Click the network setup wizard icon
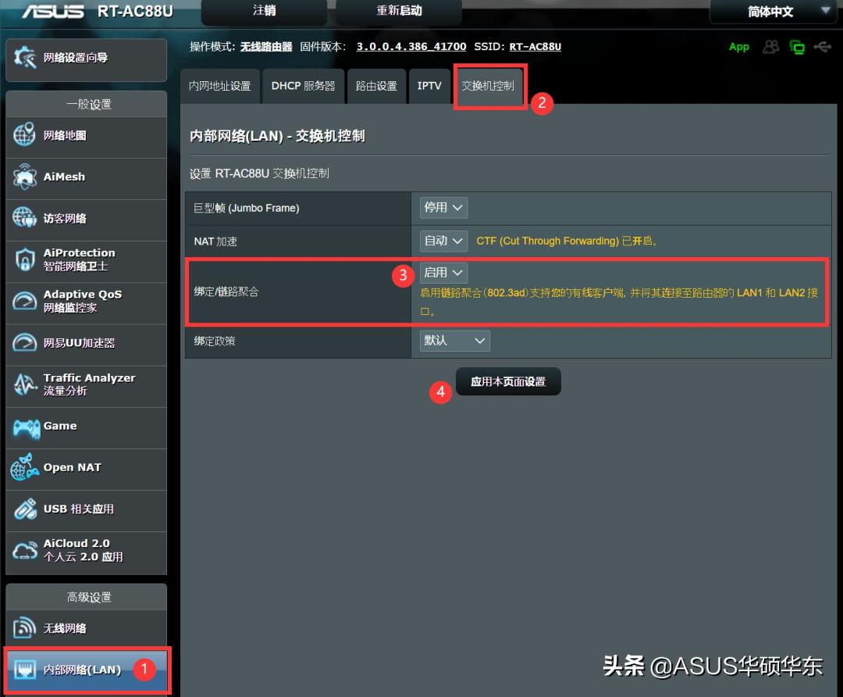The image size is (843, 697). pos(25,58)
